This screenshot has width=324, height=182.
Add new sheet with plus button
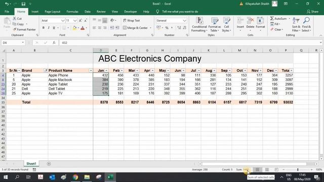49,164
